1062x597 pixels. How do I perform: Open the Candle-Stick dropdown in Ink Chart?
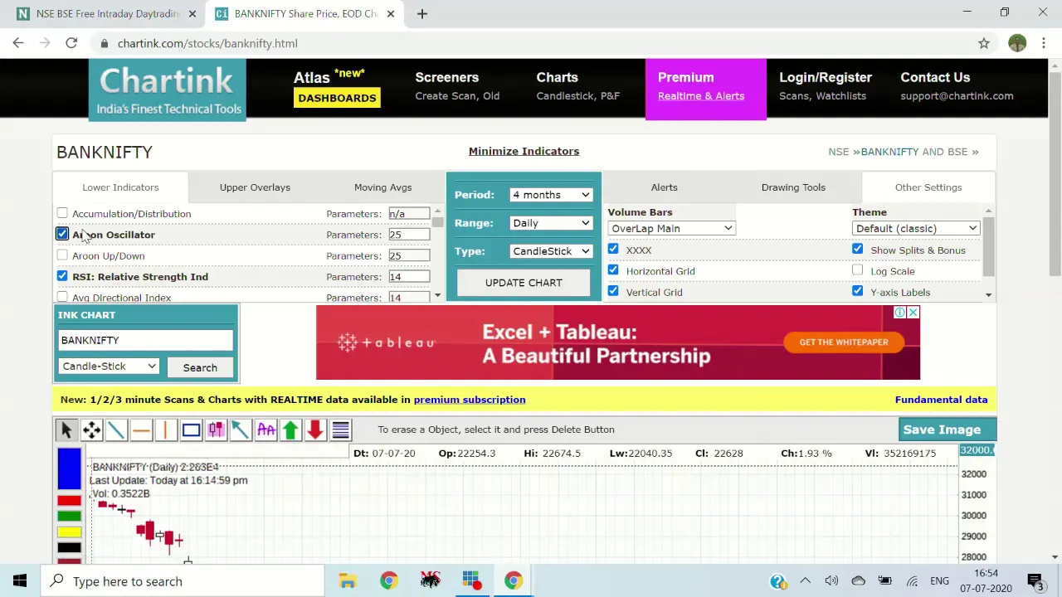[109, 366]
